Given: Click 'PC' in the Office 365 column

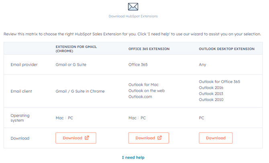Looking at the screenshot, I should (143, 118).
